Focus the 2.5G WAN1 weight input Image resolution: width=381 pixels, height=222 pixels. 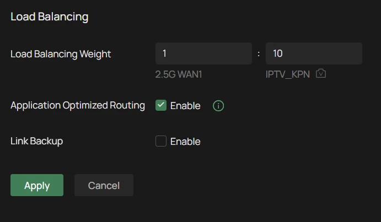[203, 53]
